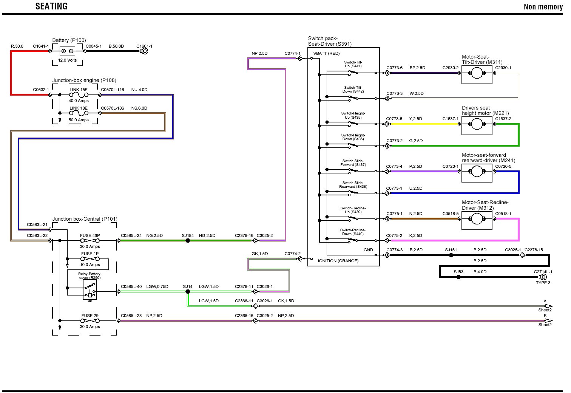This screenshot has height=393, width=571.
Task: Select the seat forward rearward motor (M241) symbol
Action: tap(477, 172)
